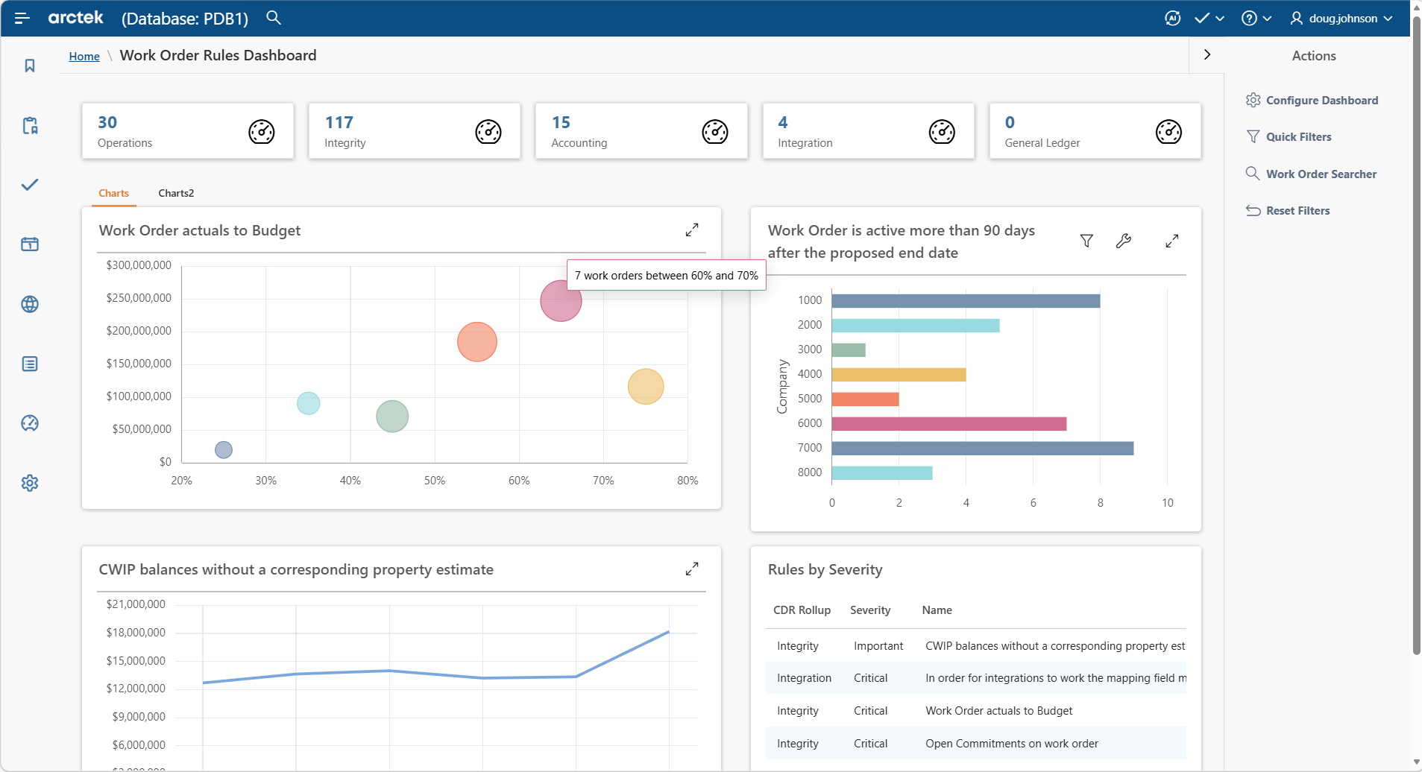The image size is (1422, 772).
Task: Sort by Severity column header
Action: 870,610
